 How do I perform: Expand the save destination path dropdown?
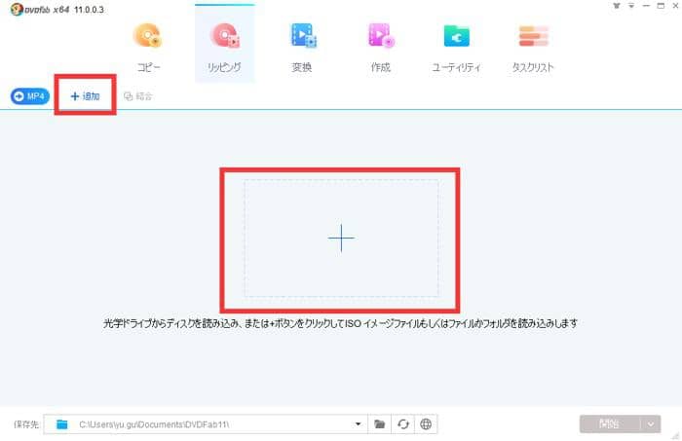pos(360,424)
